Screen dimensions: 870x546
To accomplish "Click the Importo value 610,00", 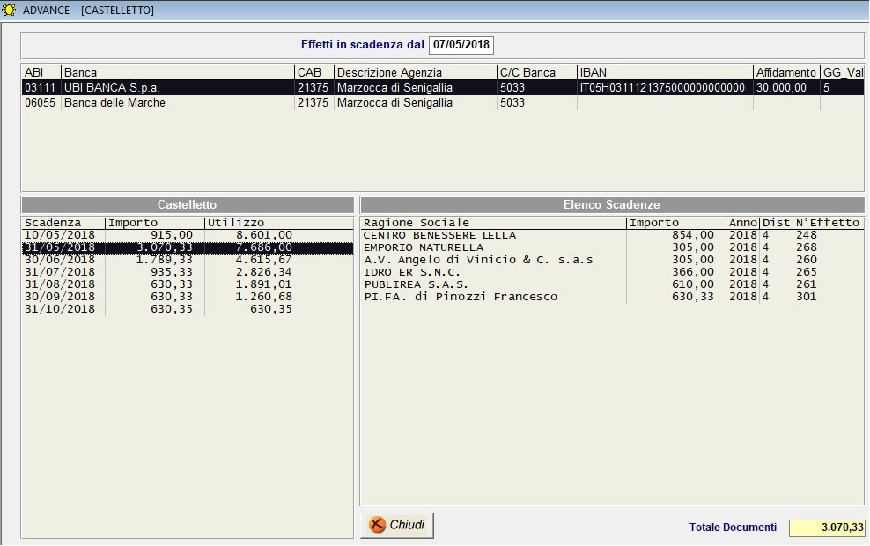I will pos(693,284).
